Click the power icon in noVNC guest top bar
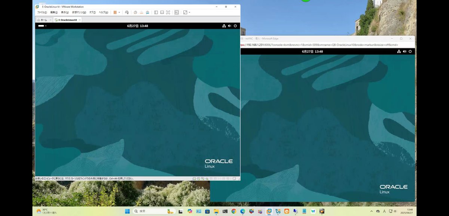 410,51
